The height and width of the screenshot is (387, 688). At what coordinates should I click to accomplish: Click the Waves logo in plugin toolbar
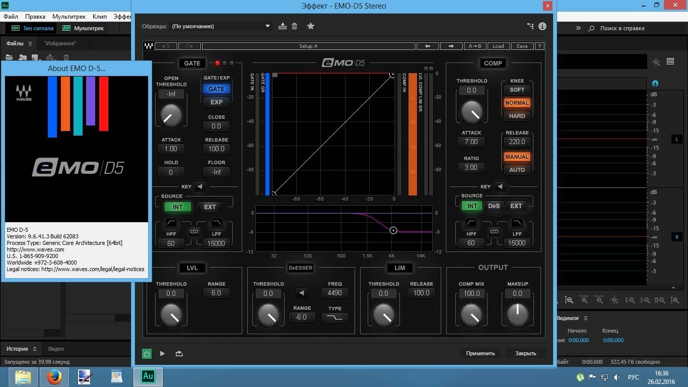pos(149,46)
